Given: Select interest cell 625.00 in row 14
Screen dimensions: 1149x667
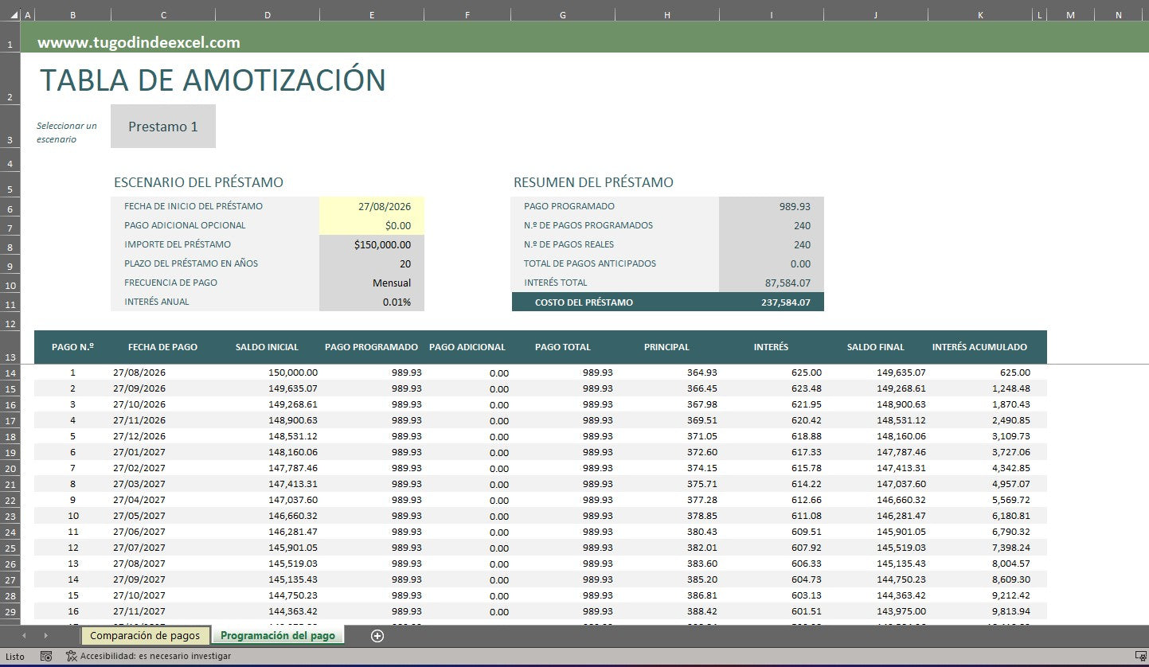Looking at the screenshot, I should [x=771, y=373].
